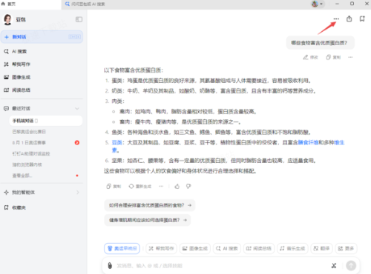Start a new chat with 新对话
371x274 pixels.
[x=42, y=37]
